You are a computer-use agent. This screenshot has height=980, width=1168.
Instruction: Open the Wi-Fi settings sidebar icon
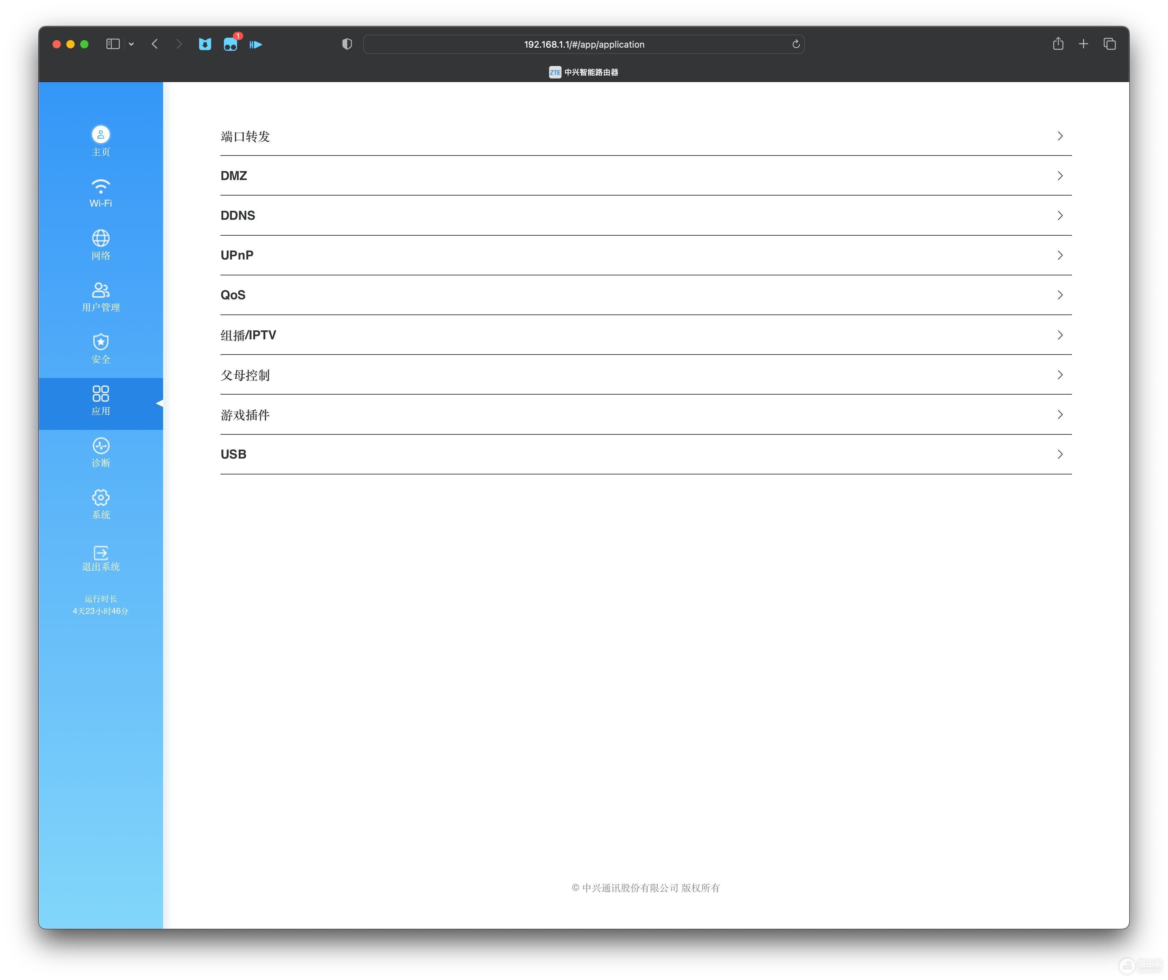click(101, 186)
